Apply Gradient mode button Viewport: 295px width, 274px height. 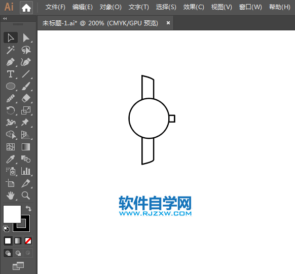pyautogui.click(x=18, y=241)
